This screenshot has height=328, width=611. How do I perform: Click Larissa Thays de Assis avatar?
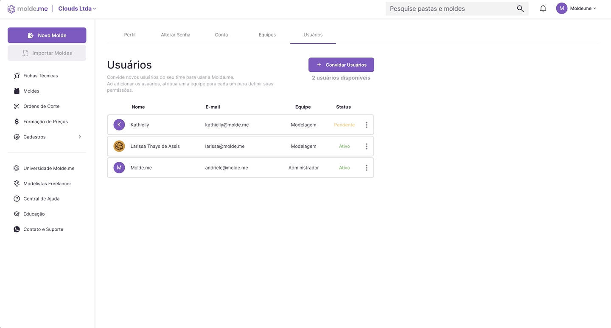[x=119, y=146]
